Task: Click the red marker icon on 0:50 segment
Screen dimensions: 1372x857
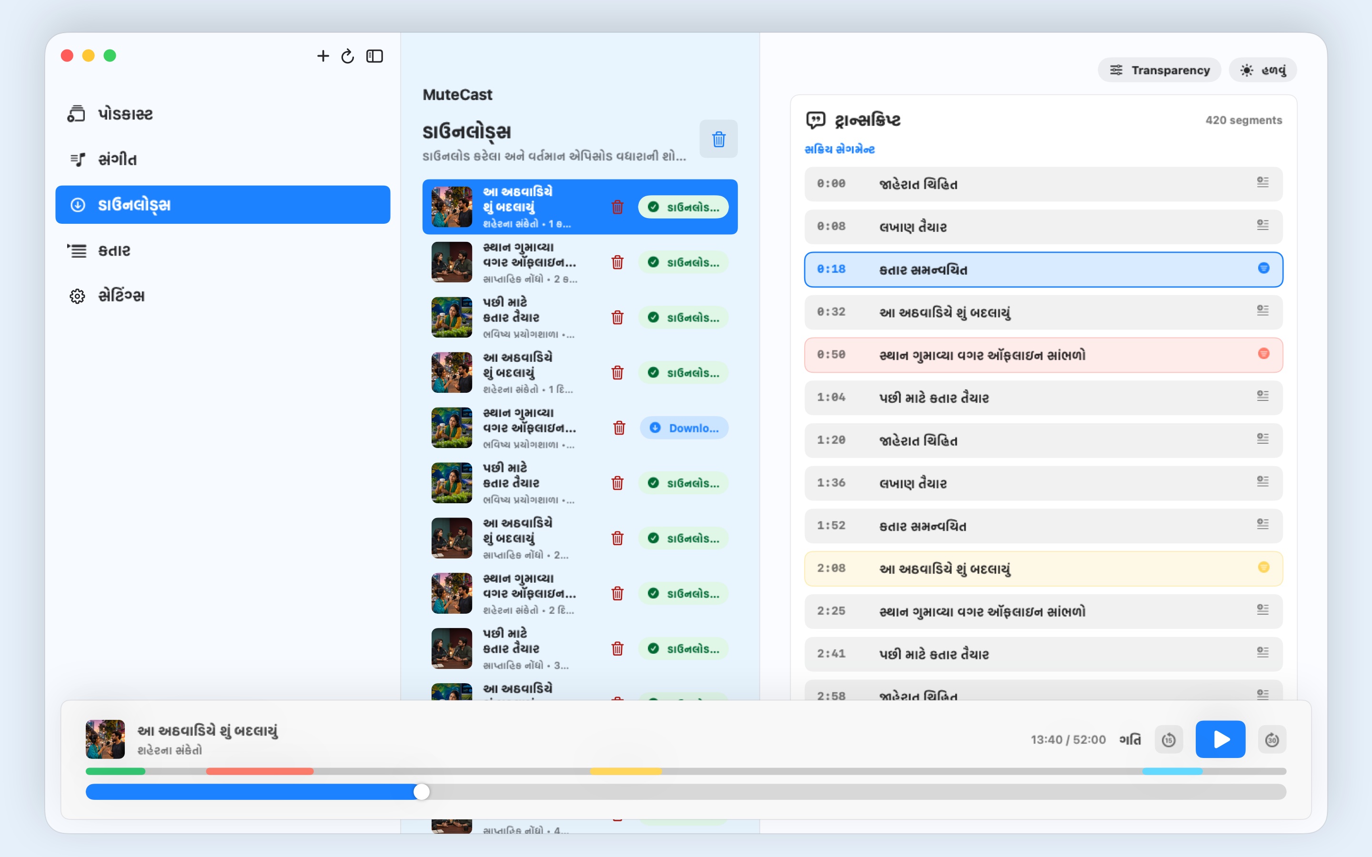Action: pos(1264,354)
